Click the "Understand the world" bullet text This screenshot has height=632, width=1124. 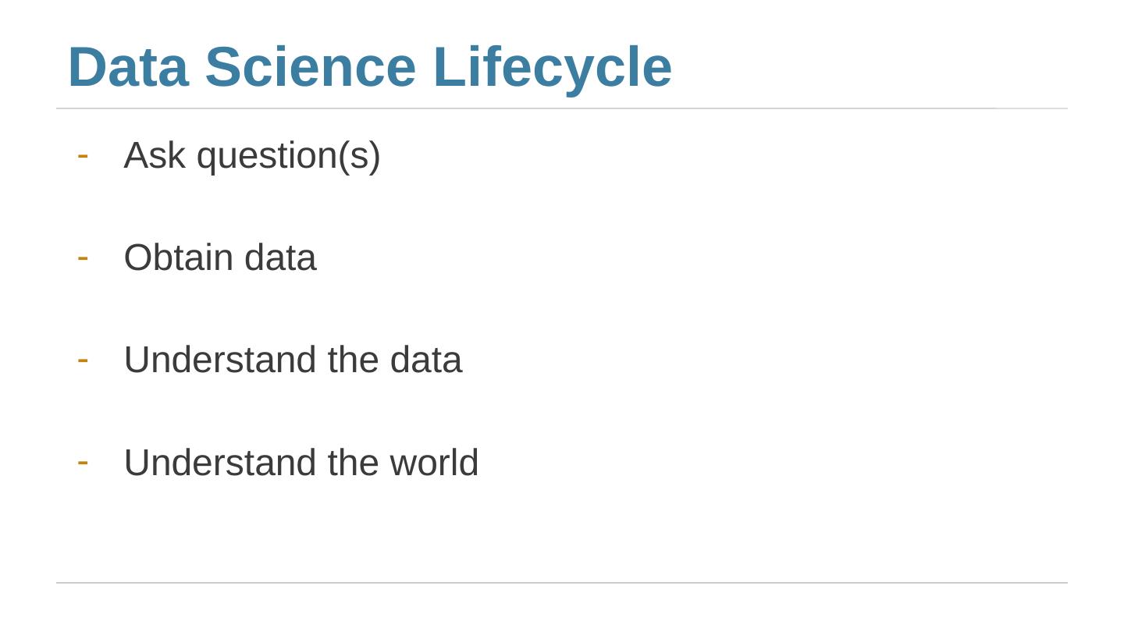click(301, 463)
